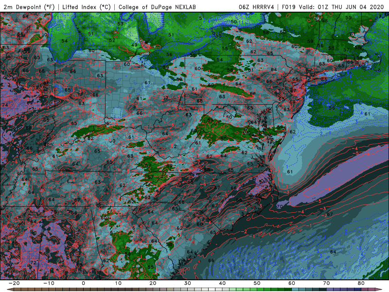Click the -20 label on the color scale
389x292 pixels.
coord(14,283)
